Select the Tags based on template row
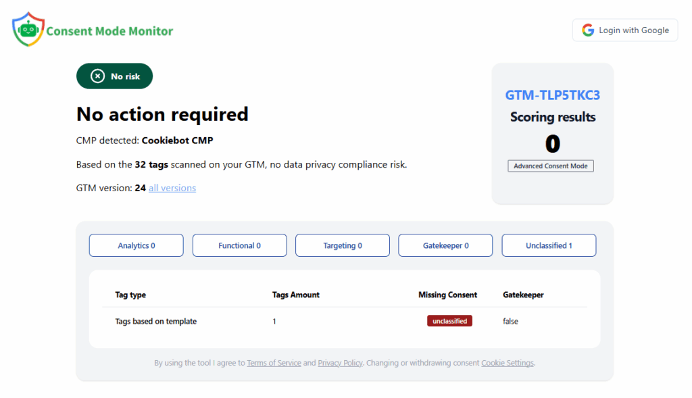 tap(156, 322)
